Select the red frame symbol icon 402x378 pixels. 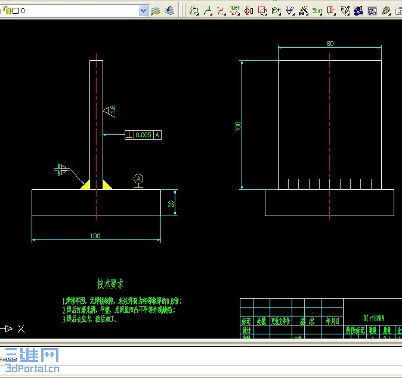pyautogui.click(x=331, y=11)
